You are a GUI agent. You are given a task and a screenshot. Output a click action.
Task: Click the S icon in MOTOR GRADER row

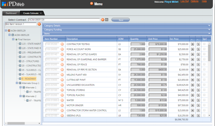click(198, 105)
